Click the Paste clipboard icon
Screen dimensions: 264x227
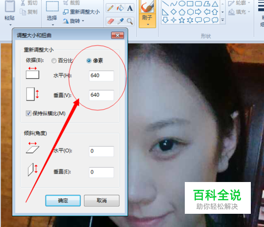tap(10, 7)
